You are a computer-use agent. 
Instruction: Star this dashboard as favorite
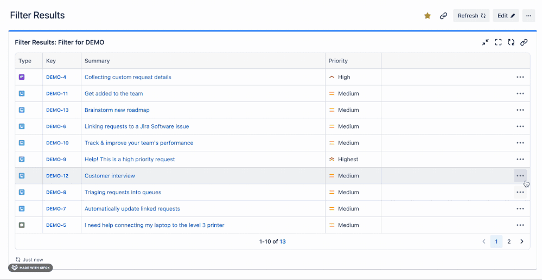(x=428, y=16)
